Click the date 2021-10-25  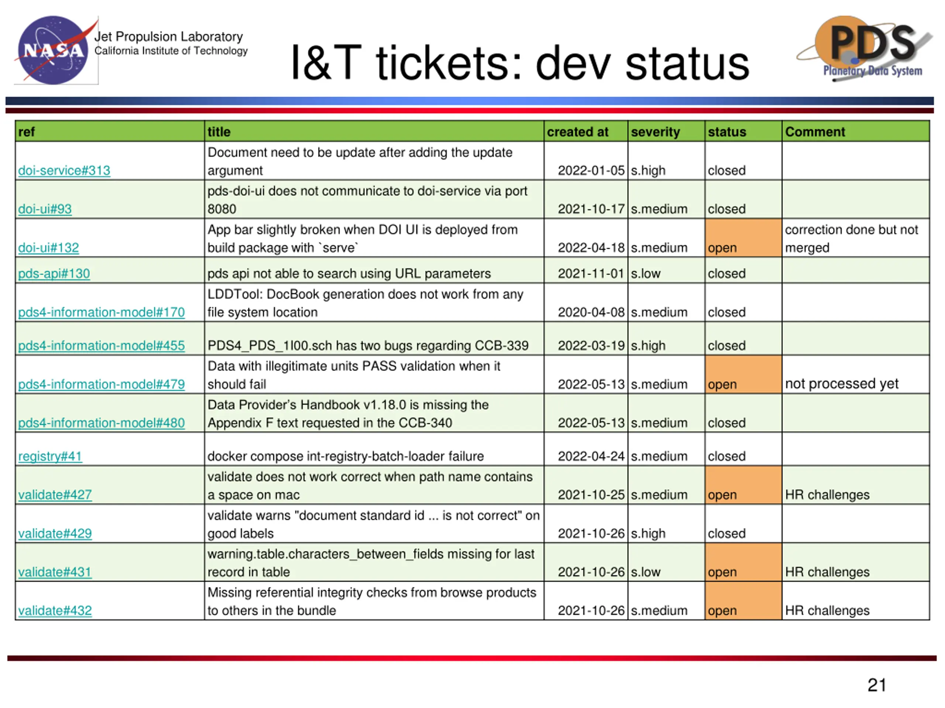pyautogui.click(x=591, y=494)
